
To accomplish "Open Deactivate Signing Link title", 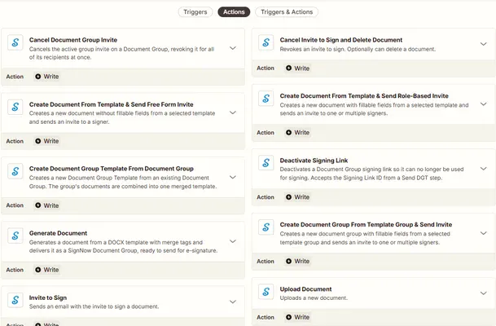I will pos(314,161).
